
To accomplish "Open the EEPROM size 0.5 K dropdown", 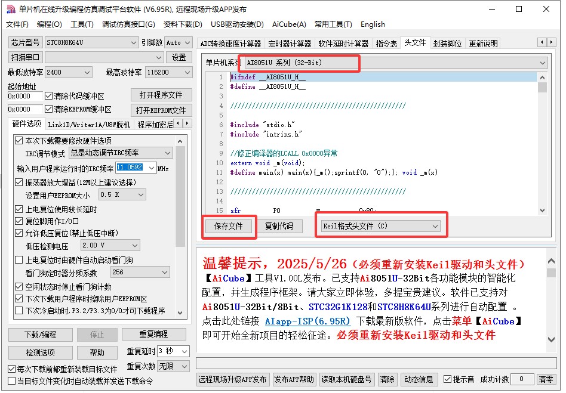I will tap(122, 194).
